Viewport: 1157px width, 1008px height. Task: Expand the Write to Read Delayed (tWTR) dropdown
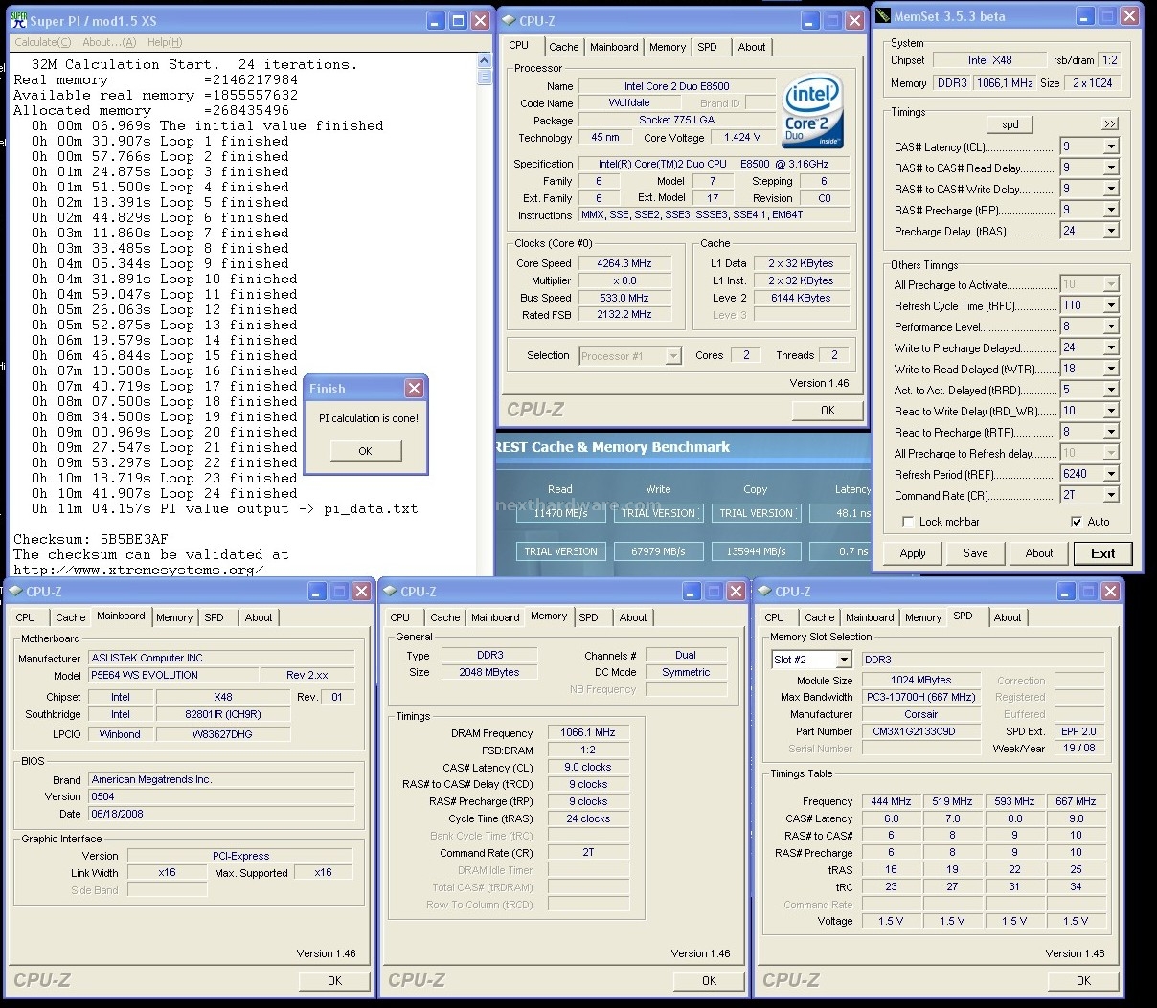[x=1111, y=369]
